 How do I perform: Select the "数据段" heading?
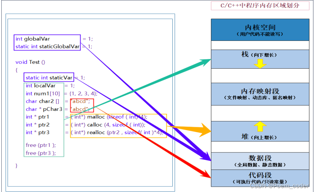click(x=260, y=158)
